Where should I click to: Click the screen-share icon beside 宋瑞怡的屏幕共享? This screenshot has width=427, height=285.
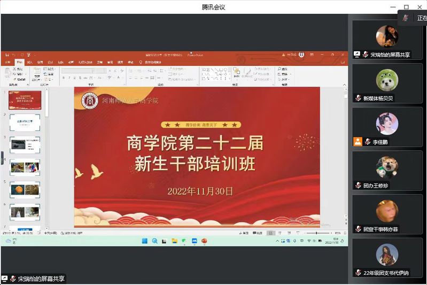click(x=357, y=55)
